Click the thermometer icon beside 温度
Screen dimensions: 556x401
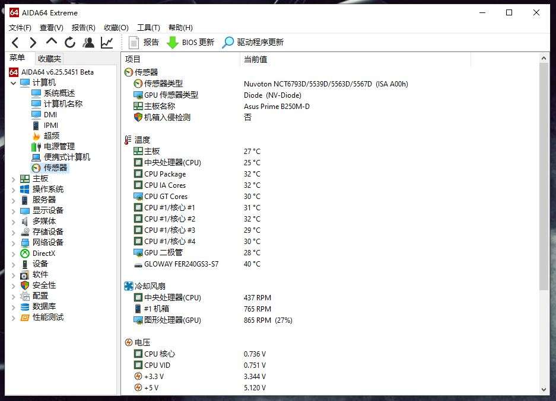[128, 140]
